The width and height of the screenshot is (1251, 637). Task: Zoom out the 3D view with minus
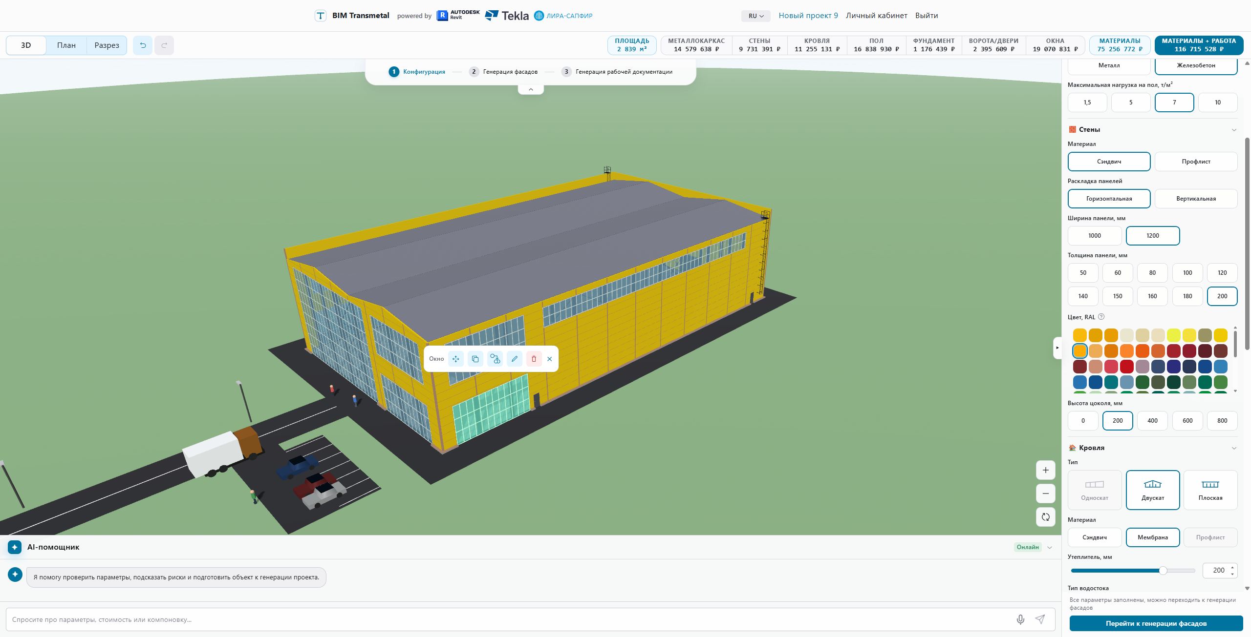(1046, 493)
